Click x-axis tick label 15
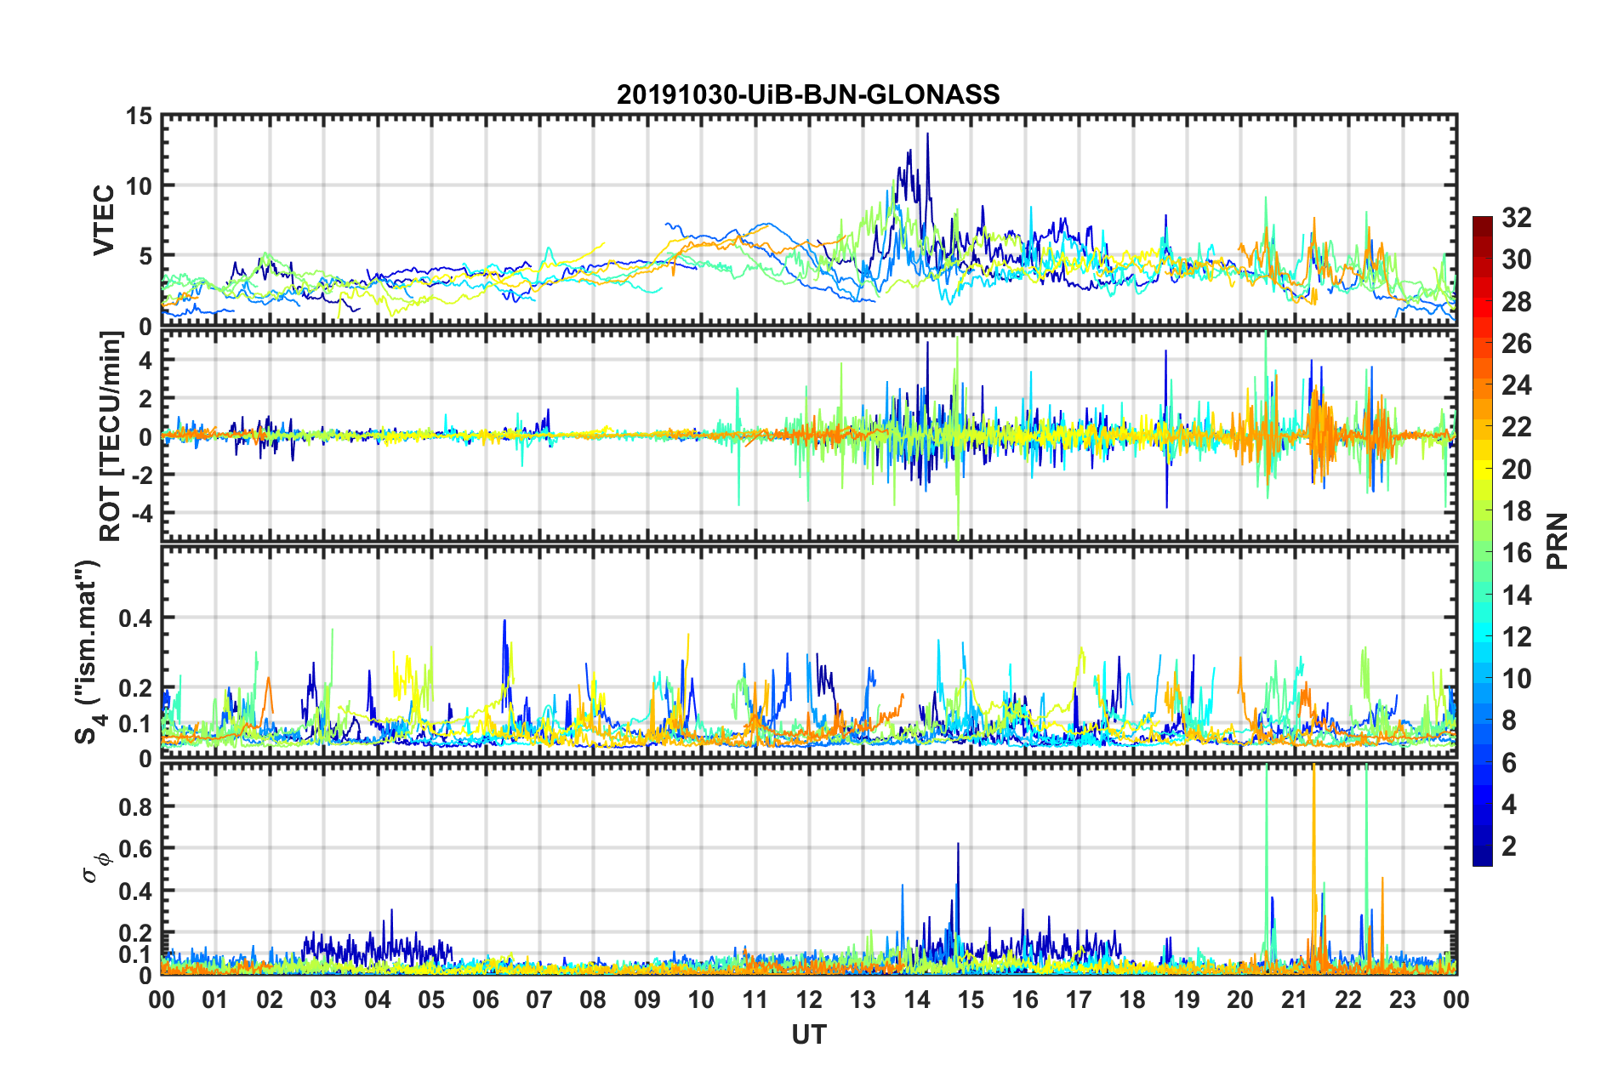 click(x=971, y=1000)
